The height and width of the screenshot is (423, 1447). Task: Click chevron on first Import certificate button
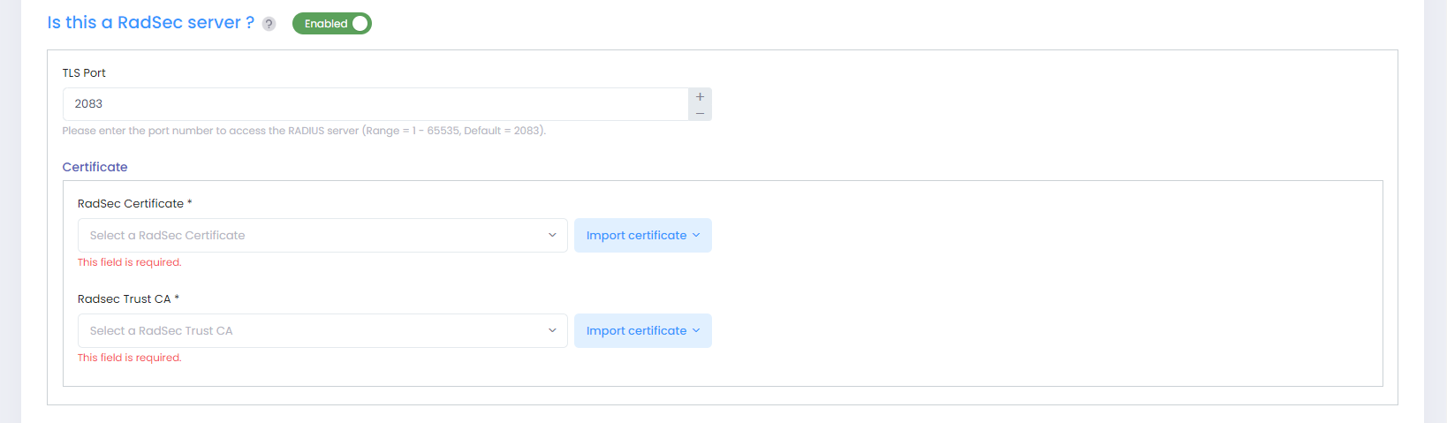click(696, 235)
